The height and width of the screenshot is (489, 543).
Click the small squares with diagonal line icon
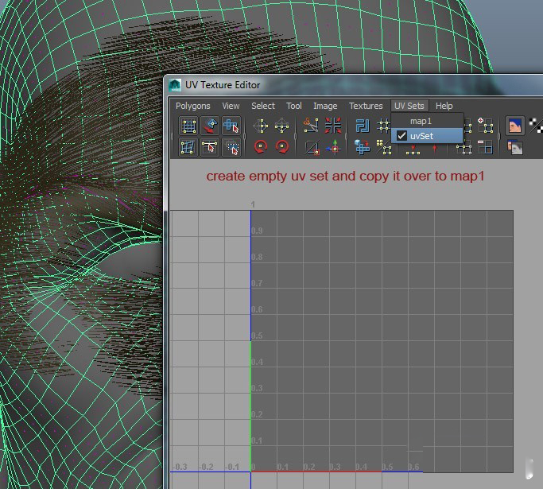coord(384,147)
